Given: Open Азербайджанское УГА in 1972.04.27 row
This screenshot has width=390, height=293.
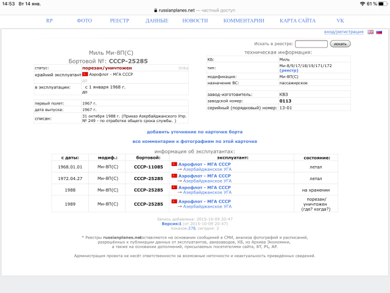Looking at the screenshot, I should [207, 181].
